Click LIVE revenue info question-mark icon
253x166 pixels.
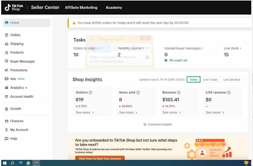(x=229, y=93)
